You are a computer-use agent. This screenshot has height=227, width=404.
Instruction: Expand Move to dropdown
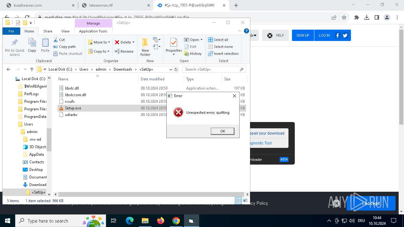click(109, 42)
